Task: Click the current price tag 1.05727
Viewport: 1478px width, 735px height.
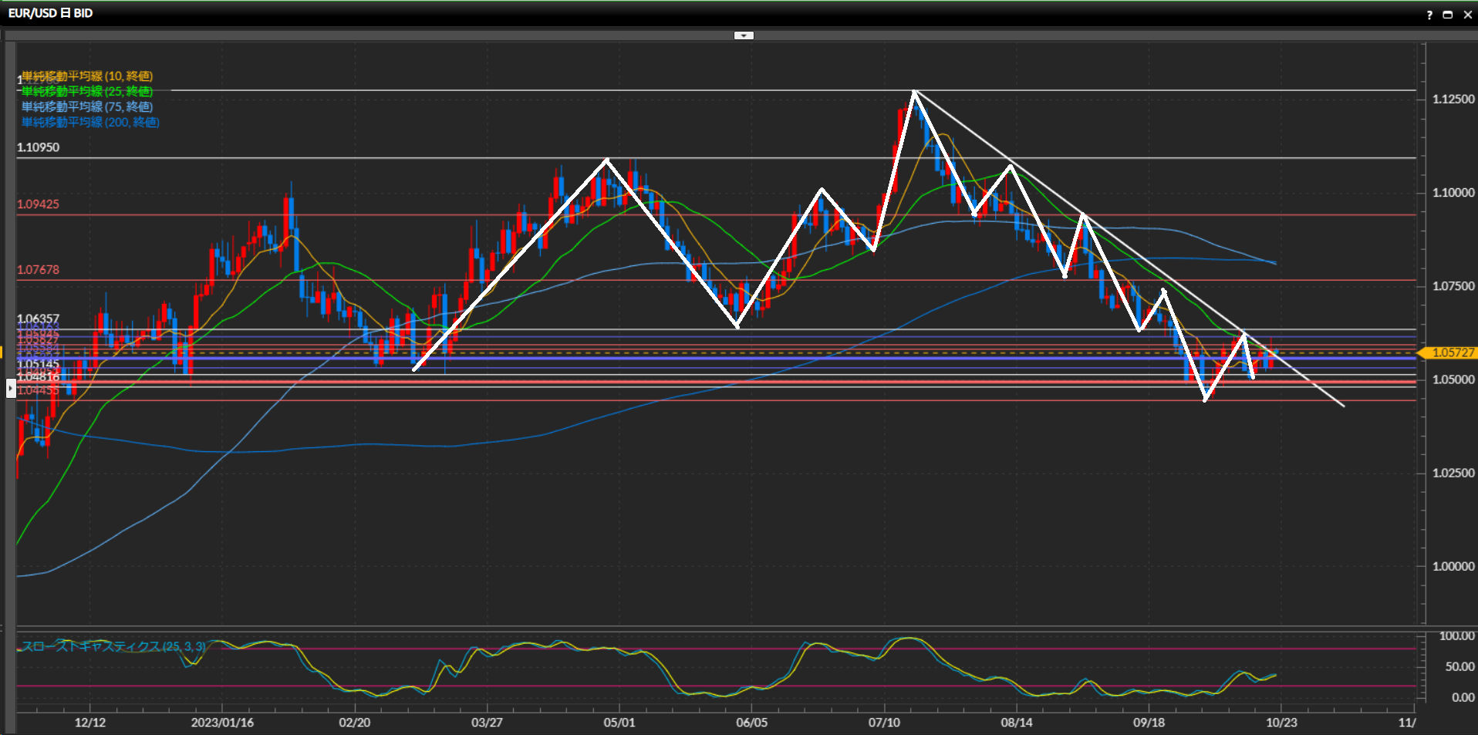Action: pyautogui.click(x=1452, y=352)
